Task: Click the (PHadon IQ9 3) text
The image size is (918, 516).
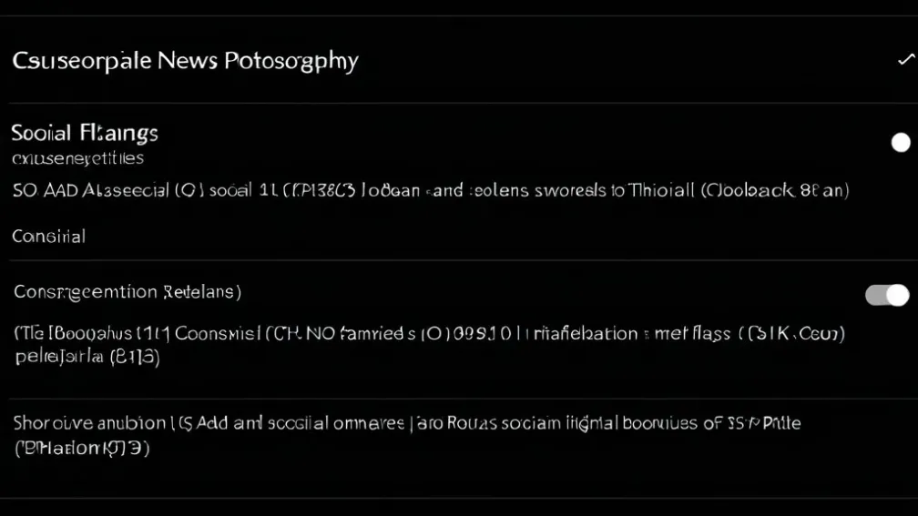Action: 82,448
